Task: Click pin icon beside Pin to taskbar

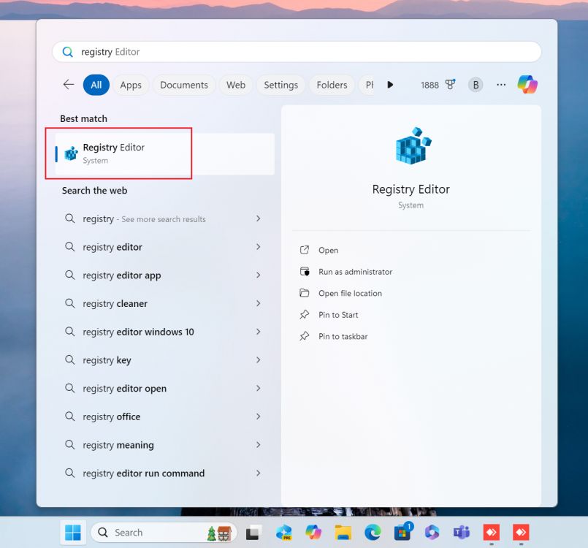Action: (305, 336)
